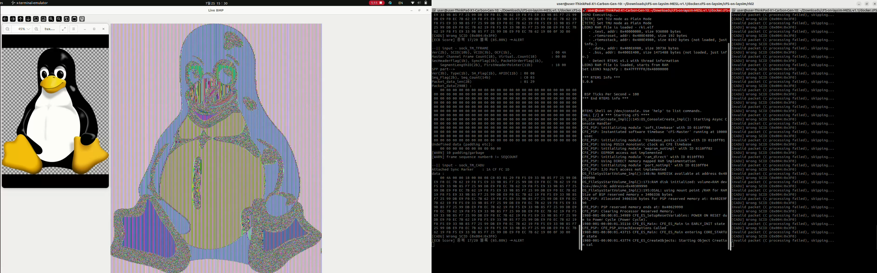Click x-terminal-emulator in the top bar
This screenshot has width=877, height=273.
(29, 3)
